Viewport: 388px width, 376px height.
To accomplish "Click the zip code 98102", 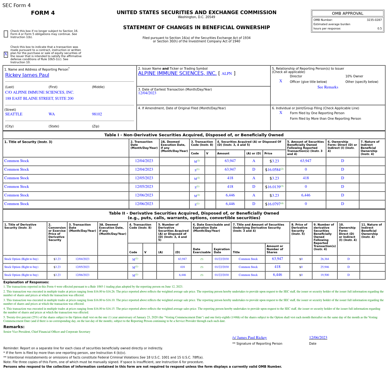I will tap(97, 114).
